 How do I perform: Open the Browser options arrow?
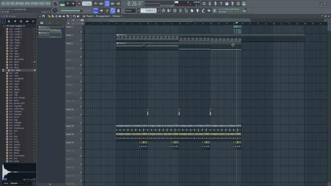click(2, 16)
